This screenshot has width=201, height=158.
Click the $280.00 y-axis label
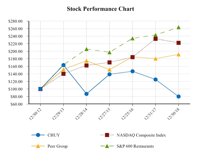pos(15,21)
